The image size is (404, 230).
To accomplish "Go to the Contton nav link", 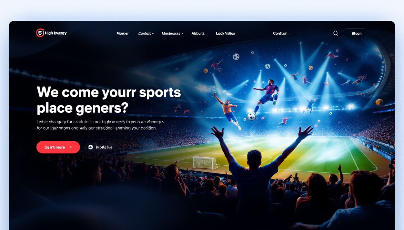I will [280, 33].
